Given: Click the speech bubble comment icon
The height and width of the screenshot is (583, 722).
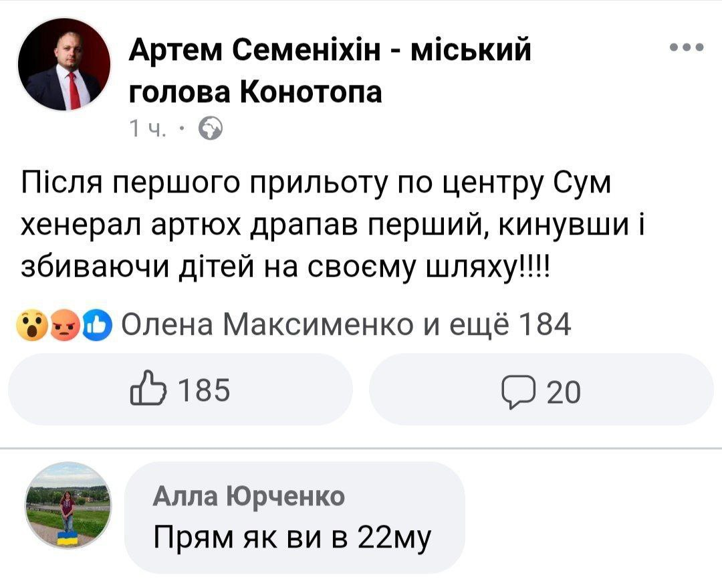Looking at the screenshot, I should (519, 392).
